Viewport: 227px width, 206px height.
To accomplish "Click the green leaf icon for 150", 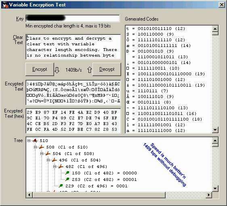I will tap(67, 173).
